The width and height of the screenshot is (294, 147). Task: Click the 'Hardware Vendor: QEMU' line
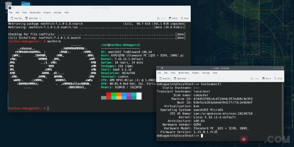tap(182, 125)
